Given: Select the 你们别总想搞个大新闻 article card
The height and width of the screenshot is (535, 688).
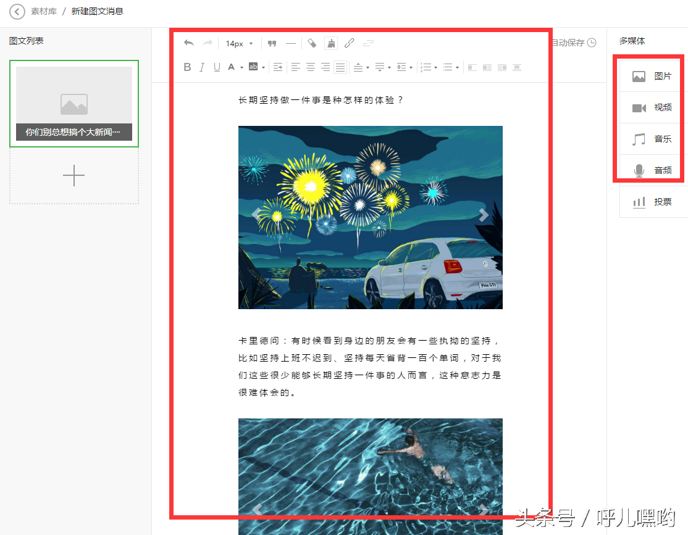Looking at the screenshot, I should point(74,104).
